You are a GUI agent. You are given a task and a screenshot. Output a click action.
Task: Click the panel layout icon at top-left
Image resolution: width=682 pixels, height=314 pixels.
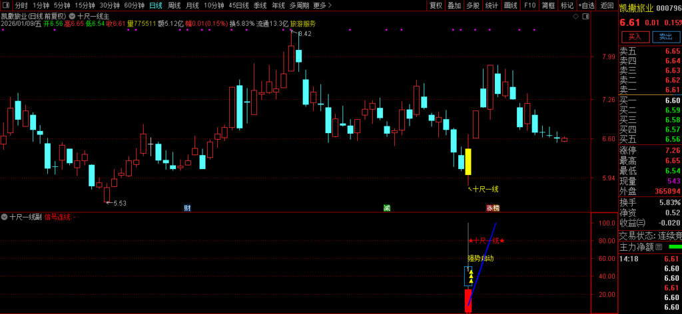pyautogui.click(x=5, y=5)
